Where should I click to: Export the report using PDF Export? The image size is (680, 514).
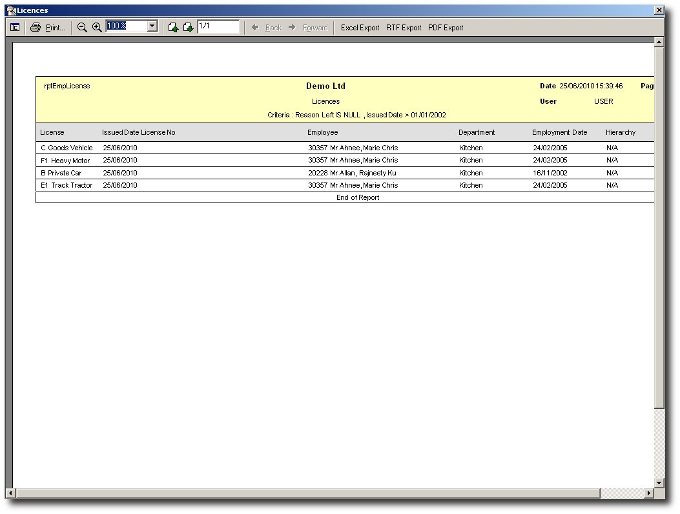(x=446, y=28)
